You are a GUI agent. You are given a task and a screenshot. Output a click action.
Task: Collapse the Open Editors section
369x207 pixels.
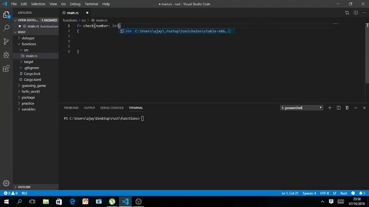click(36, 20)
